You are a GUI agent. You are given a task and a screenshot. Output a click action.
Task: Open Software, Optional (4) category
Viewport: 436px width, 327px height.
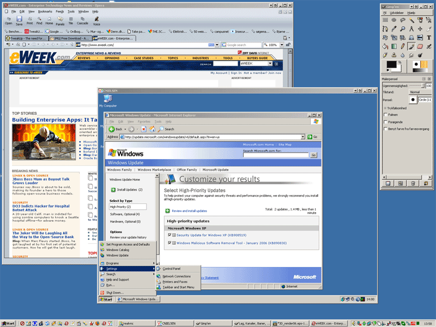pos(125,214)
